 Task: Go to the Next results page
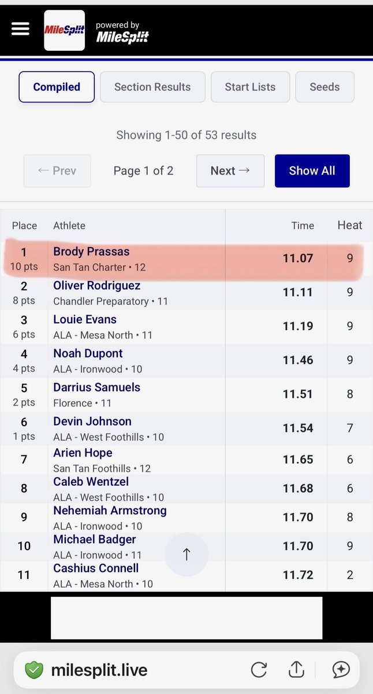point(230,171)
